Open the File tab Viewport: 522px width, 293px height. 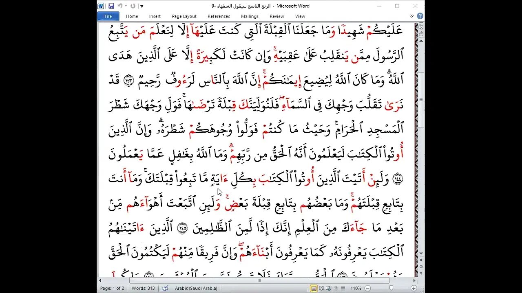[x=108, y=16]
